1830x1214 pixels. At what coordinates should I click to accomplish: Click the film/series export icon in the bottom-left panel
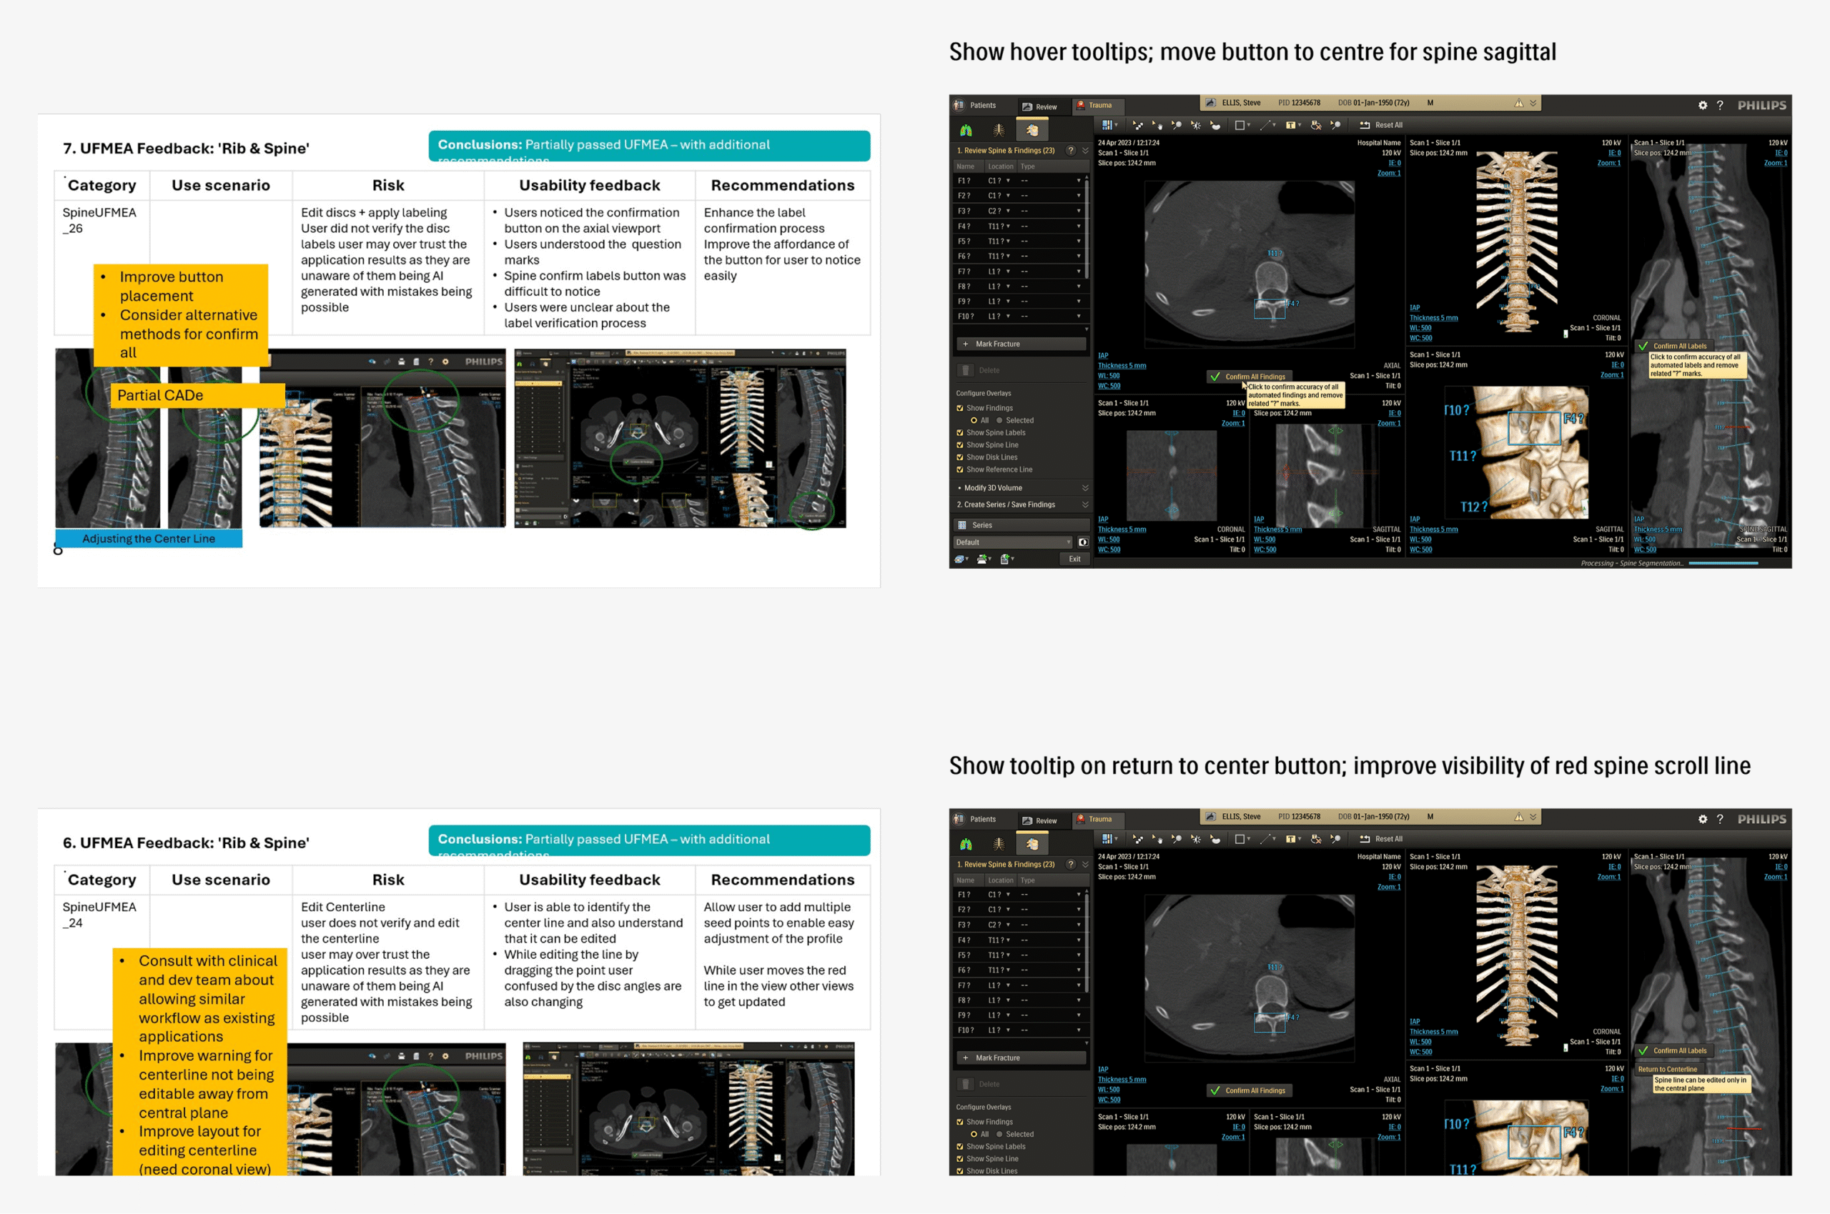pos(960,559)
